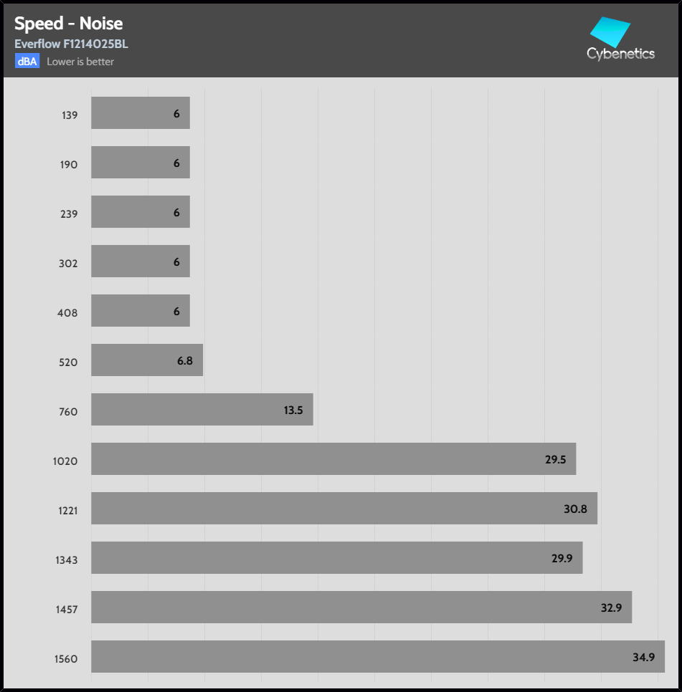Click the bar labeled 239
This screenshot has width=682, height=692.
click(x=140, y=212)
